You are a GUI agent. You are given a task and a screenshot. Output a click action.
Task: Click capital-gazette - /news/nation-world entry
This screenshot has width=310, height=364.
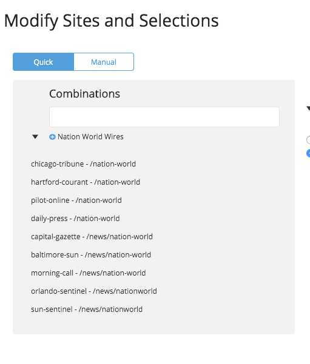92,237
